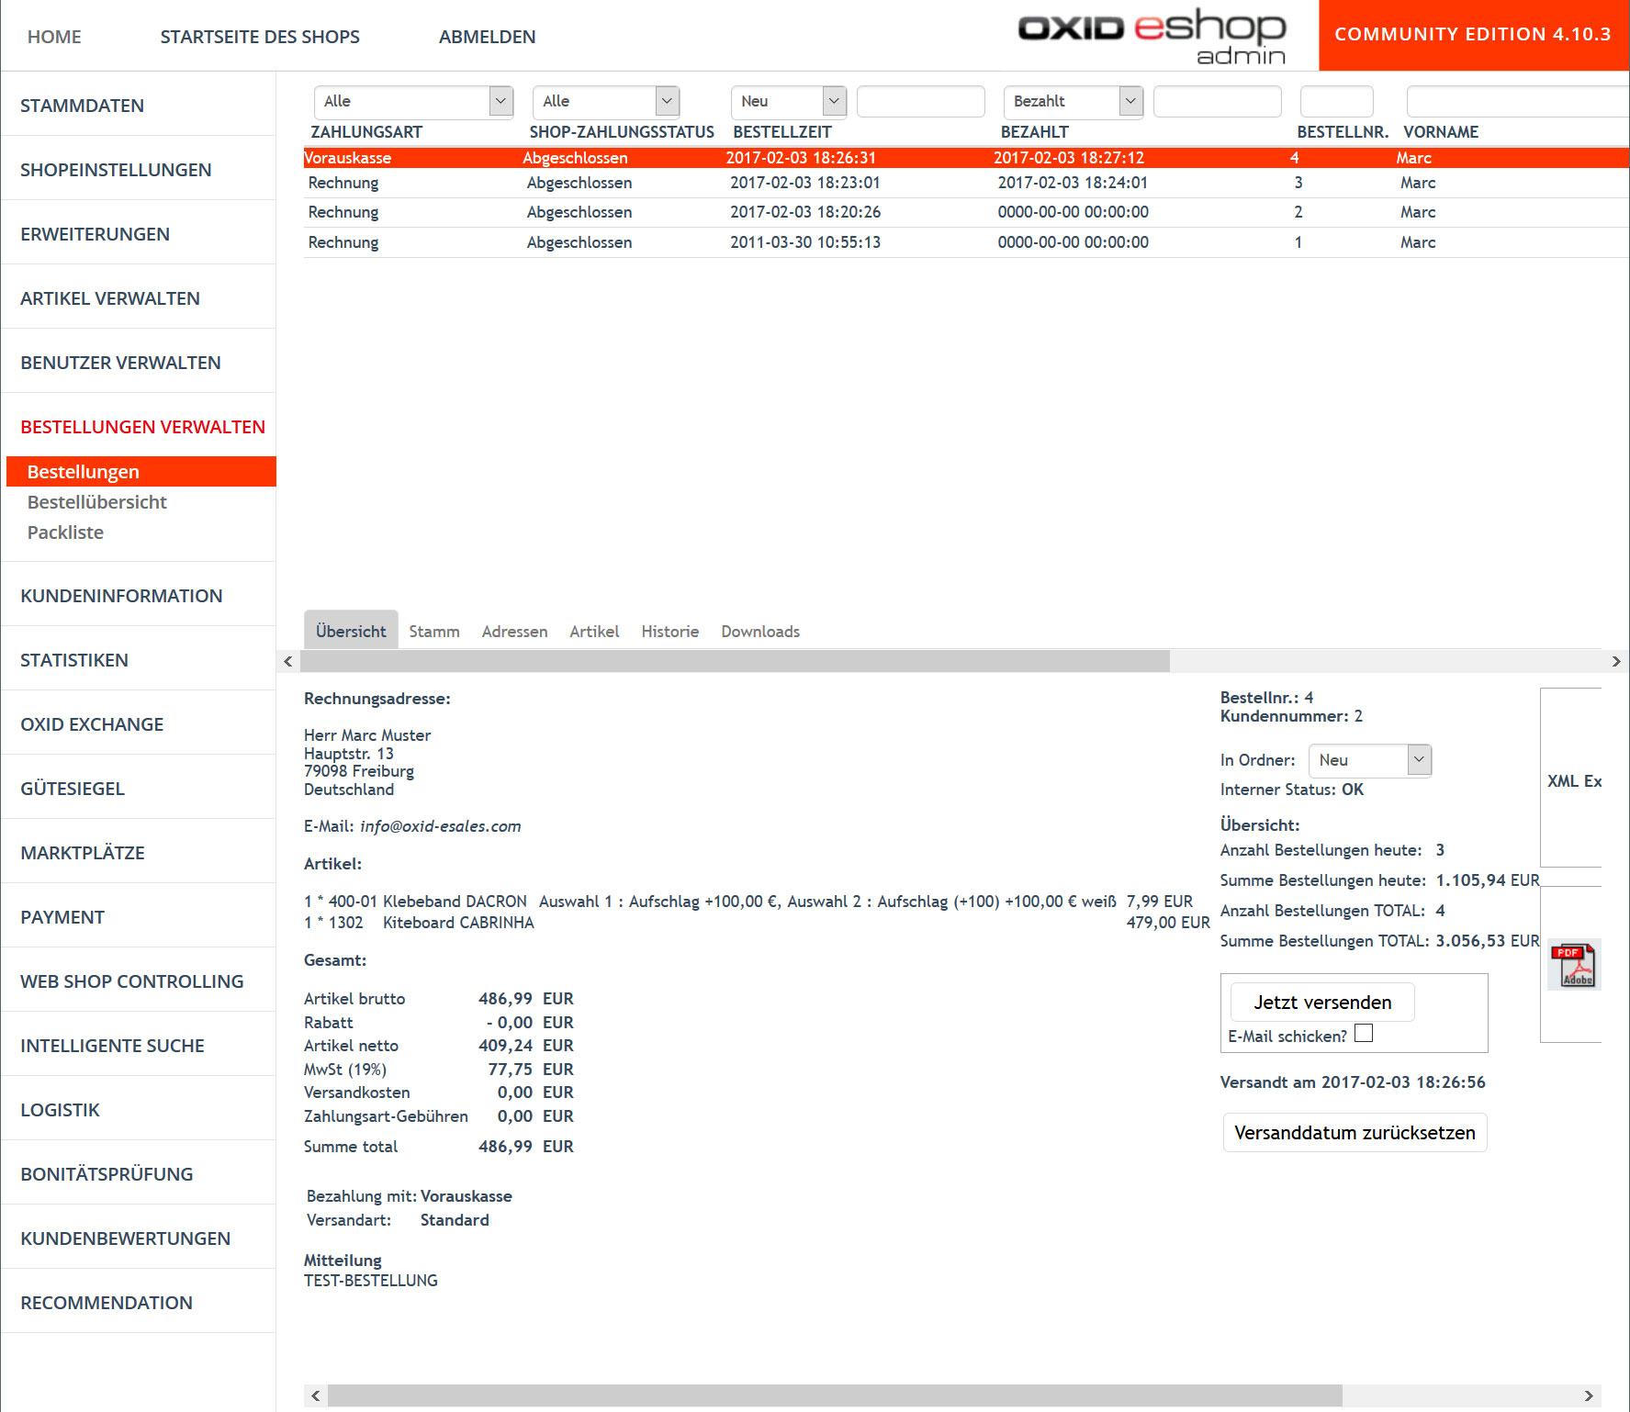
Task: Open the Bezahlt filter dropdown
Action: [1074, 101]
